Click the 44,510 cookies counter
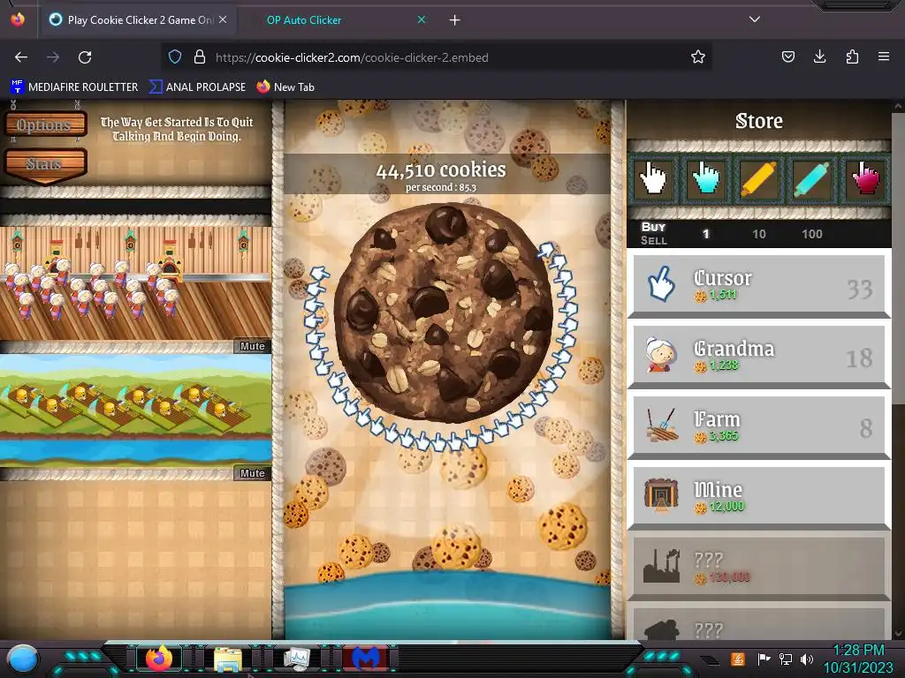This screenshot has height=678, width=905. click(x=441, y=169)
